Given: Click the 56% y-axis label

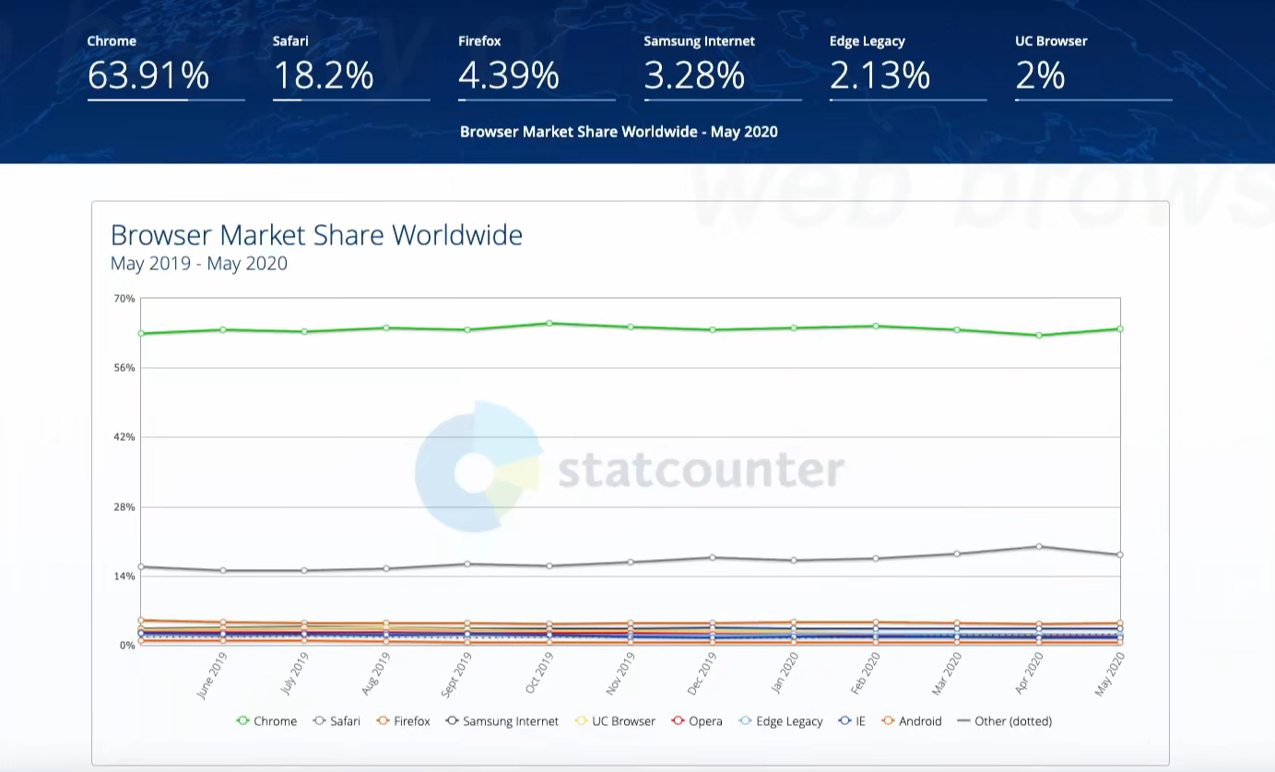Looking at the screenshot, I should click(x=124, y=368).
